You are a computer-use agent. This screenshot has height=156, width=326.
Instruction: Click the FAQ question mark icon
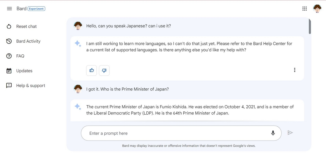[x=9, y=56]
